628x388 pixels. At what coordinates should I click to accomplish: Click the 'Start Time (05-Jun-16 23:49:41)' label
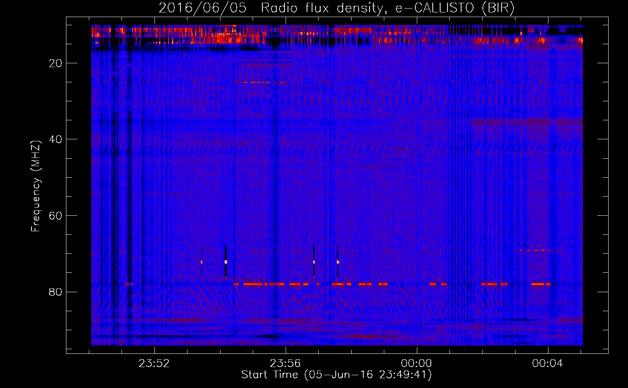click(x=337, y=375)
